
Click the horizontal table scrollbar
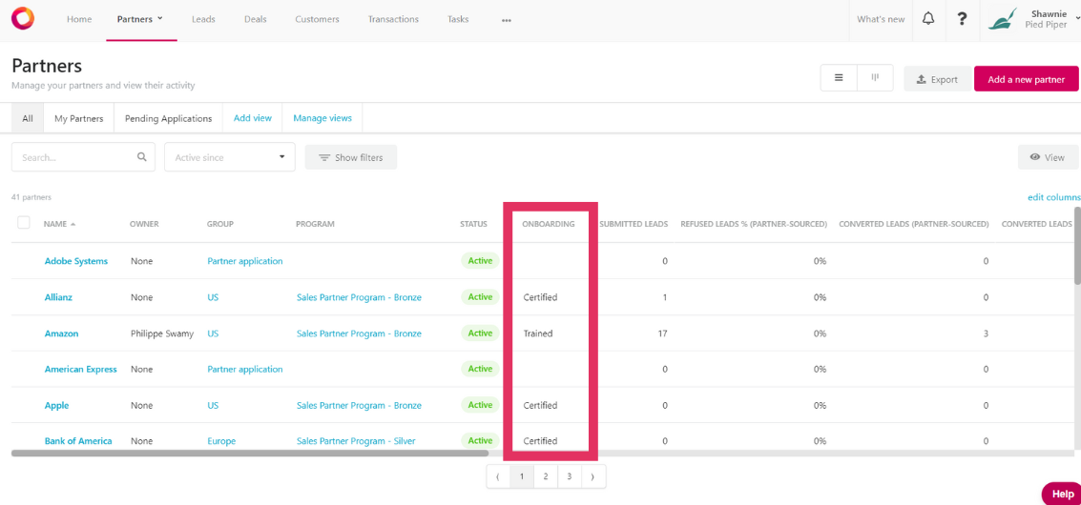(250, 454)
